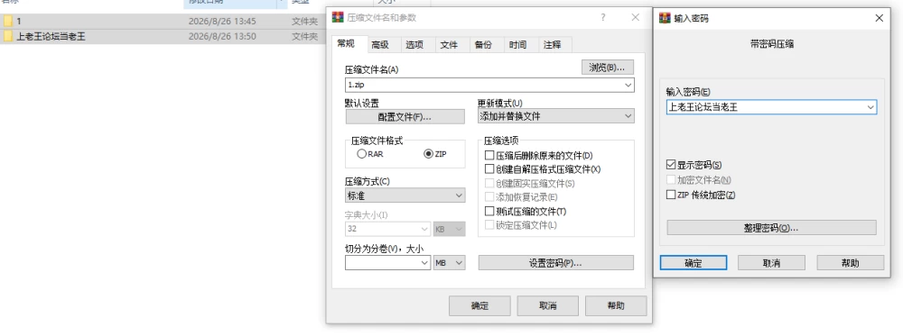Screen dimensions: 903x336
Task: Open the 选项 tab
Action: click(x=414, y=45)
